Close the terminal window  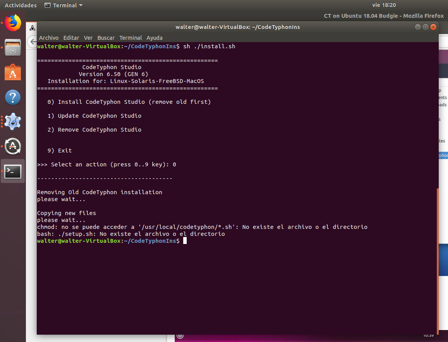pos(433,27)
